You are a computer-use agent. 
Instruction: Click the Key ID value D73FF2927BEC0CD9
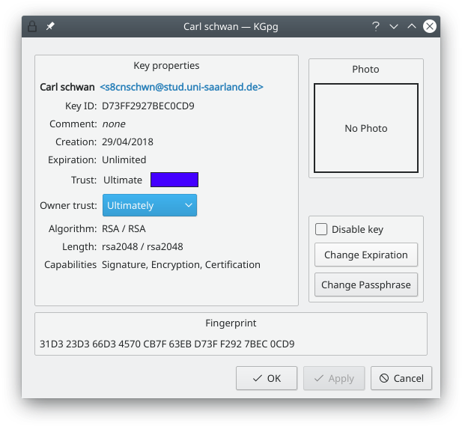tap(148, 106)
